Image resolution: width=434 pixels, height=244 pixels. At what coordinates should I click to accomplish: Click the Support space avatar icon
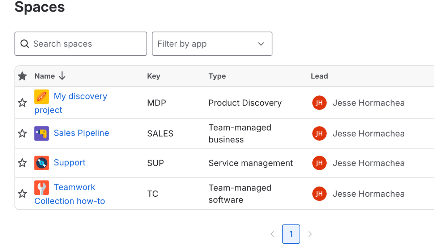click(42, 163)
